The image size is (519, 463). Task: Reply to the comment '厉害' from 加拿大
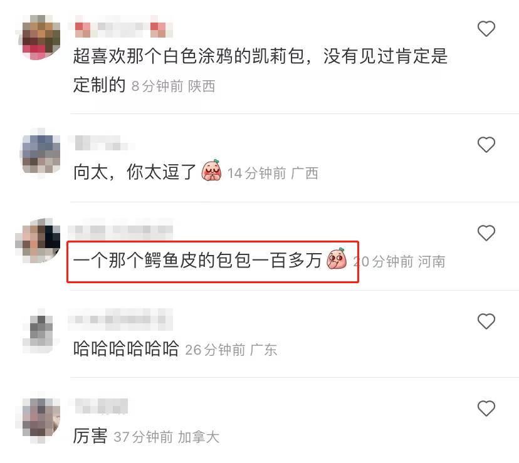tap(90, 436)
